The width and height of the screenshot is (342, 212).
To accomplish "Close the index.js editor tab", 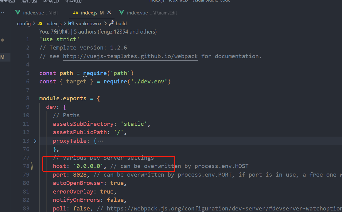I will 109,13.
